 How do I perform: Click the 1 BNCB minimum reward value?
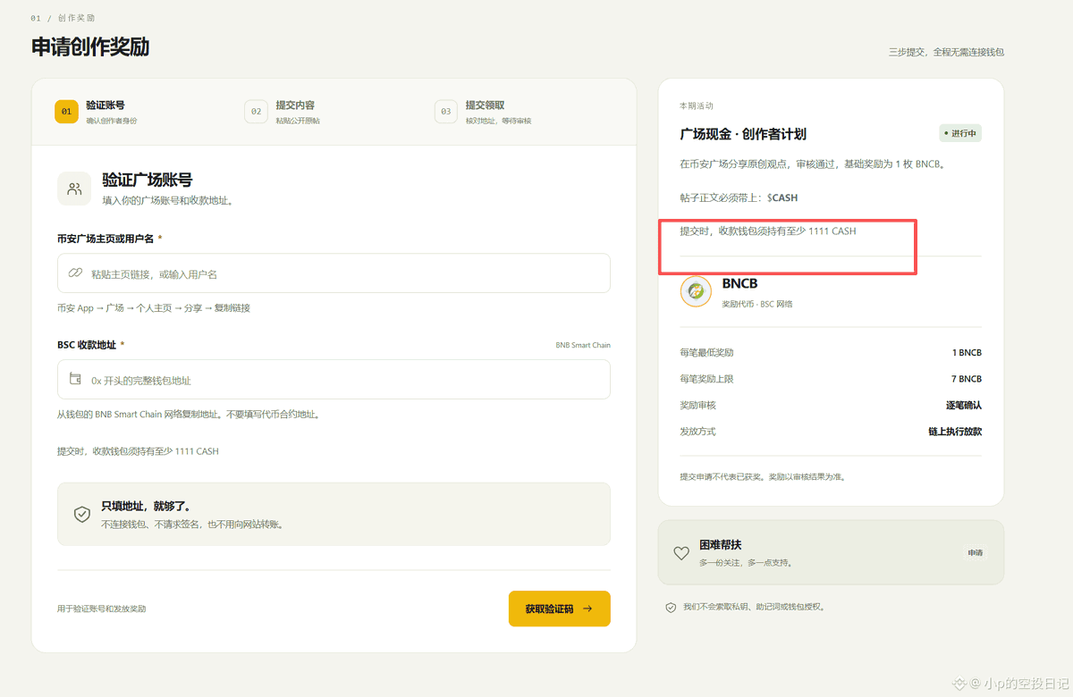pyautogui.click(x=967, y=353)
